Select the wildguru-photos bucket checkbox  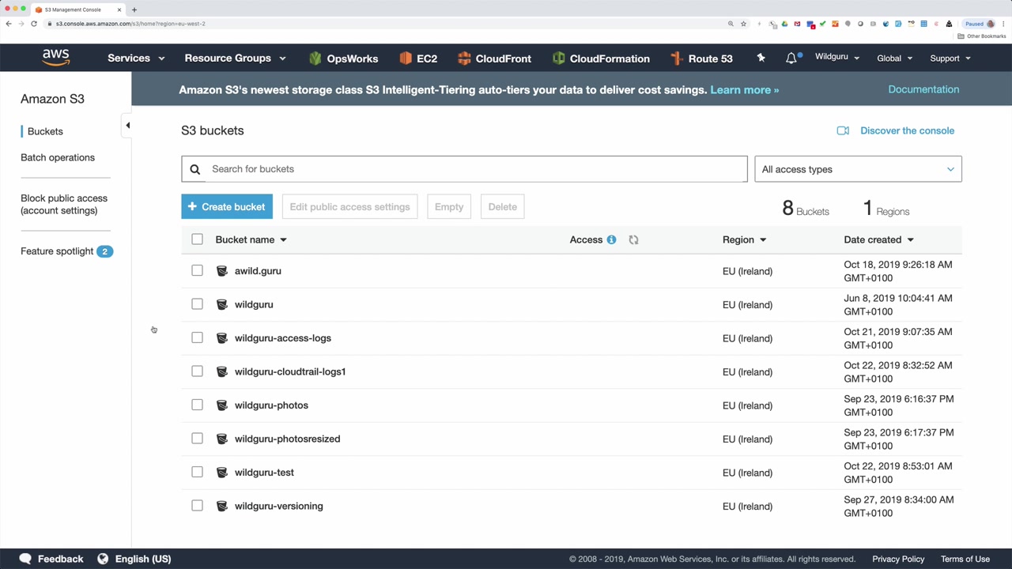[x=197, y=405]
